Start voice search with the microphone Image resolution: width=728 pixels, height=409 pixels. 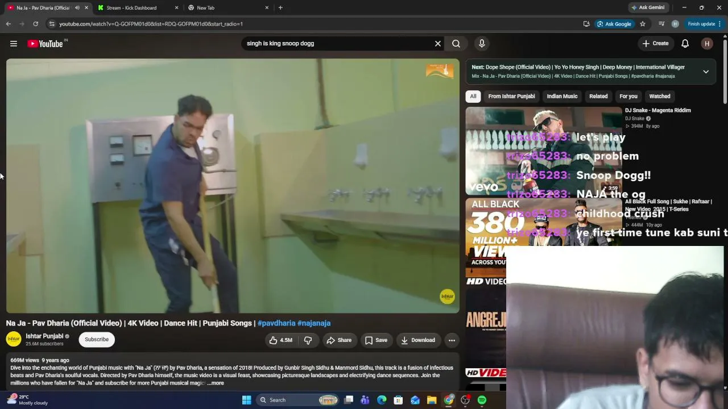coord(482,44)
